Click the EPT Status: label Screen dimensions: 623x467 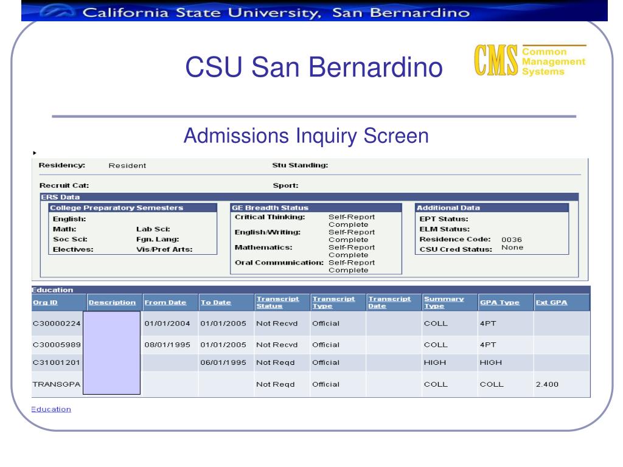point(444,219)
